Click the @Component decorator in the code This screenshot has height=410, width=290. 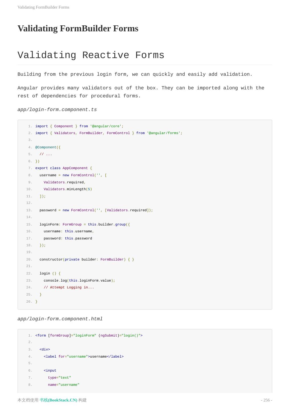click(46, 147)
